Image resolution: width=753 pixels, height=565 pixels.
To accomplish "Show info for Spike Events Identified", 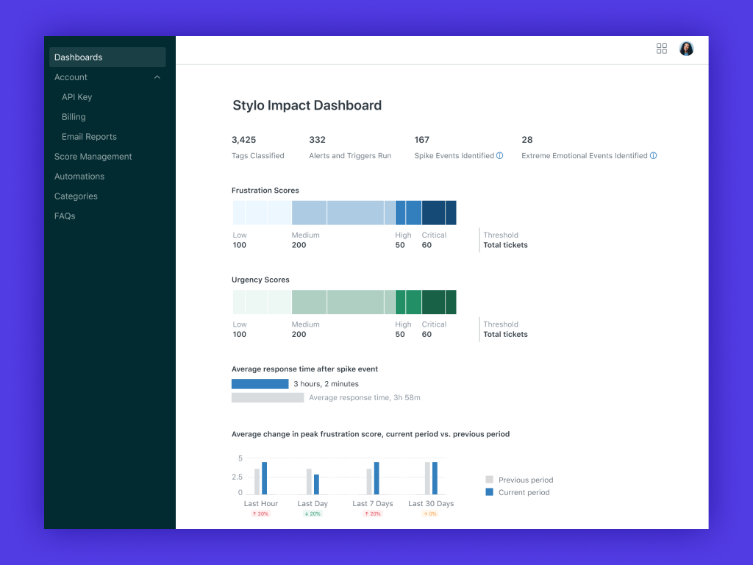I will 499,156.
